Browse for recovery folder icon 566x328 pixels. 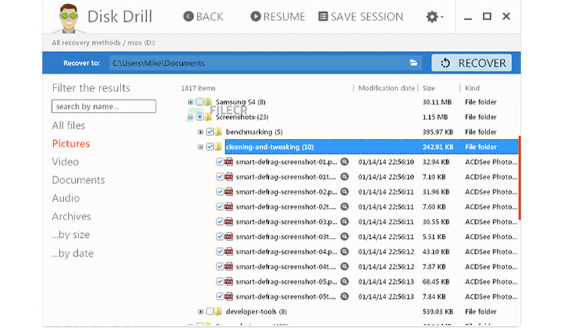(413, 63)
